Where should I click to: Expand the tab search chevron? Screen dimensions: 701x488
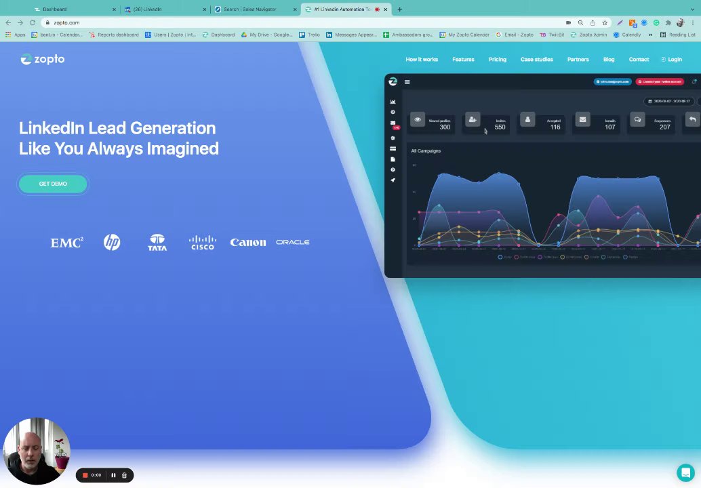[x=692, y=9]
